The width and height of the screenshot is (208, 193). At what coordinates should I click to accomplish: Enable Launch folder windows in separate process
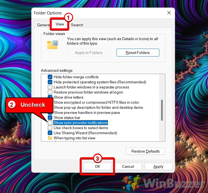point(50,87)
